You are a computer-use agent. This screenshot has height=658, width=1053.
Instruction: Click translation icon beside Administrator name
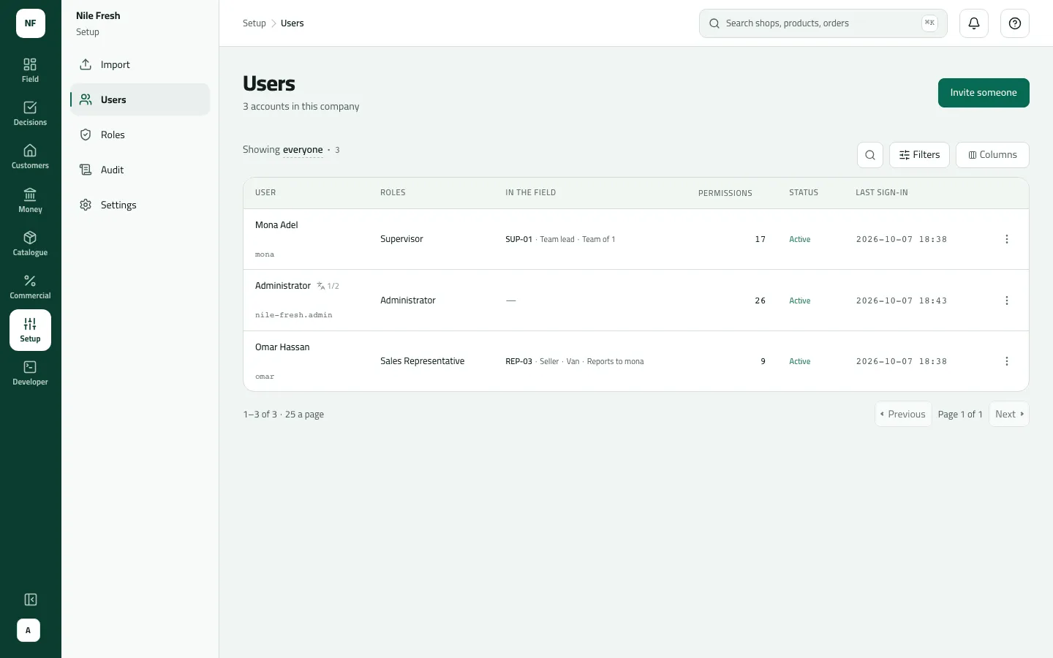[321, 286]
